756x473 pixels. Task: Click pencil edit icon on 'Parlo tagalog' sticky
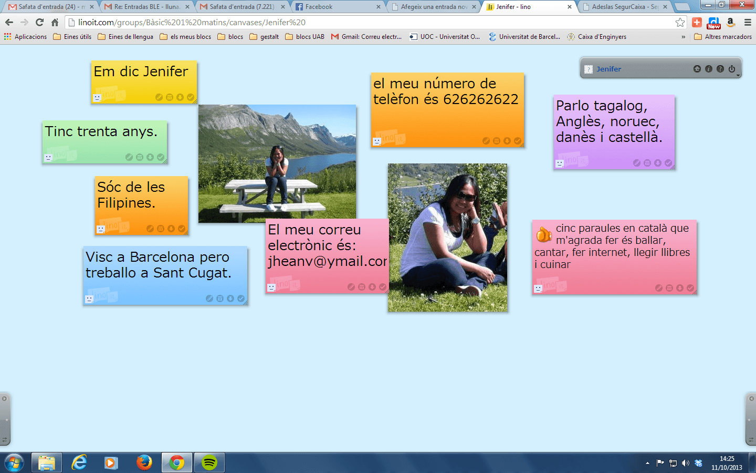[x=637, y=163]
